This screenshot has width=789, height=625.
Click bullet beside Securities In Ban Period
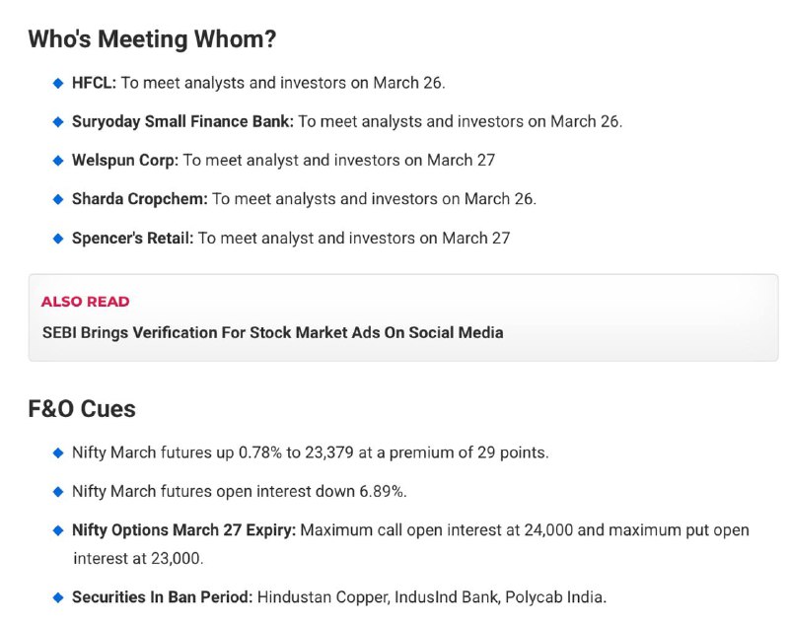click(58, 597)
